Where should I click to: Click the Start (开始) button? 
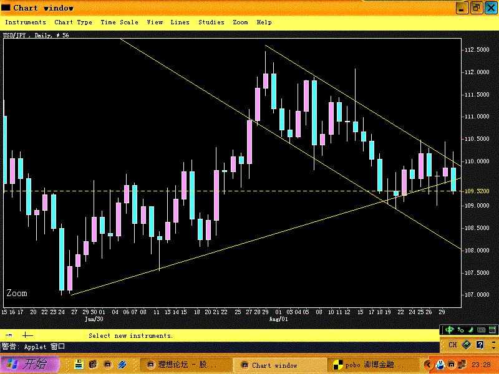pos(30,364)
